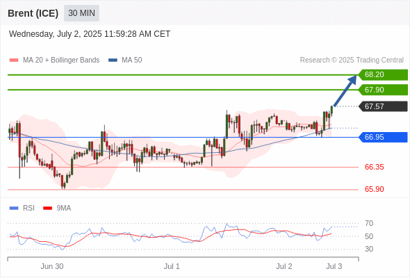This screenshot has width=410, height=278.
Task: Select the Jul 1 date axis marker
Action: click(172, 266)
